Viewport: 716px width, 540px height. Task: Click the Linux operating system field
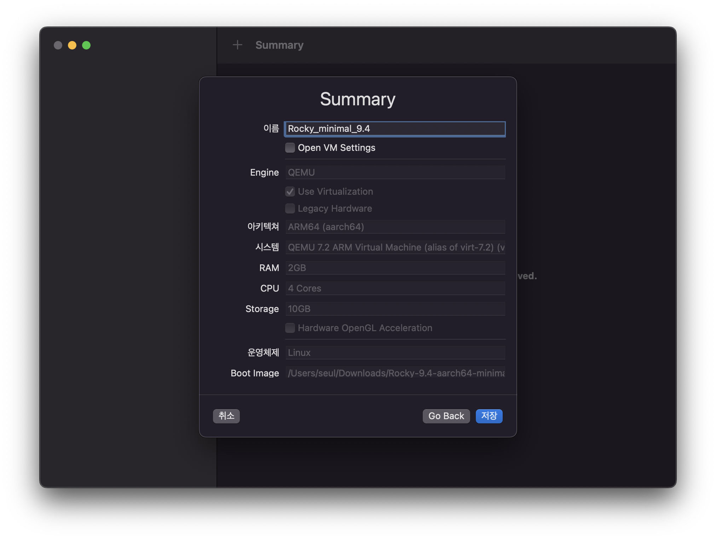click(395, 353)
